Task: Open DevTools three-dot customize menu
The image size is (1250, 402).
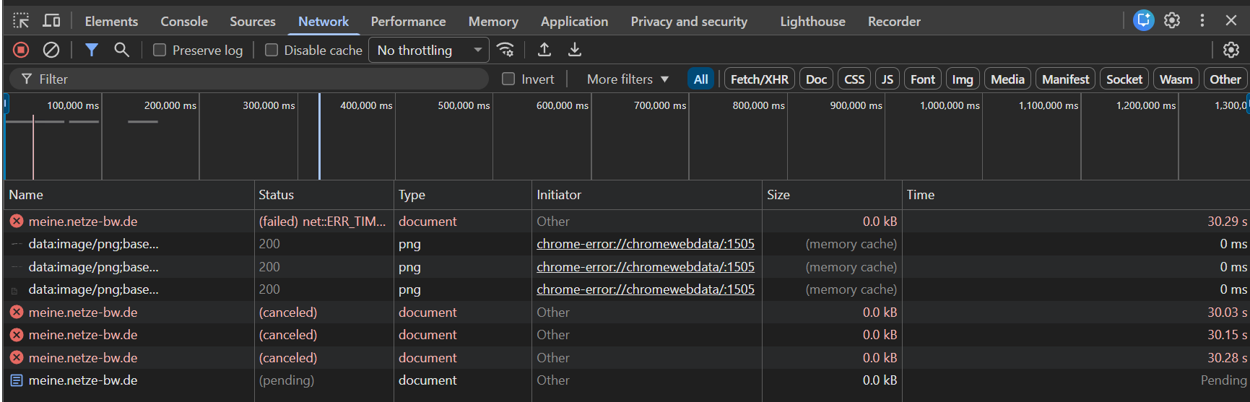Action: point(1202,21)
